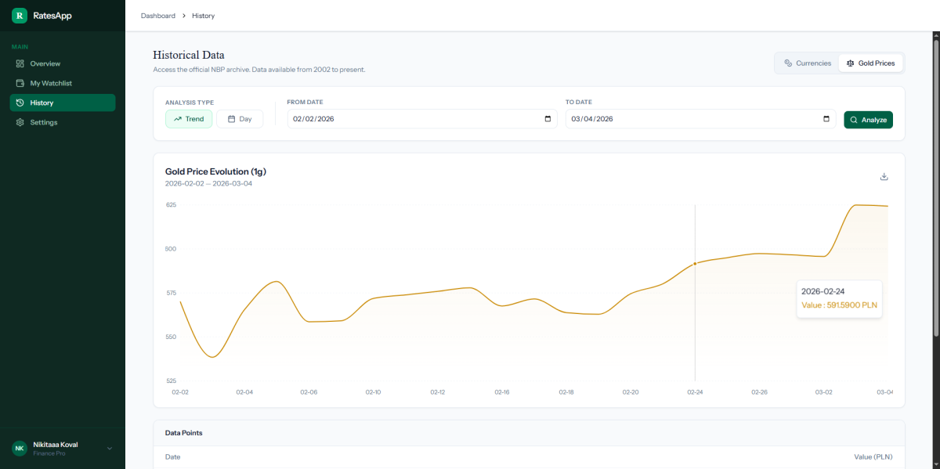Switch analysis type to Trend

pyautogui.click(x=189, y=119)
